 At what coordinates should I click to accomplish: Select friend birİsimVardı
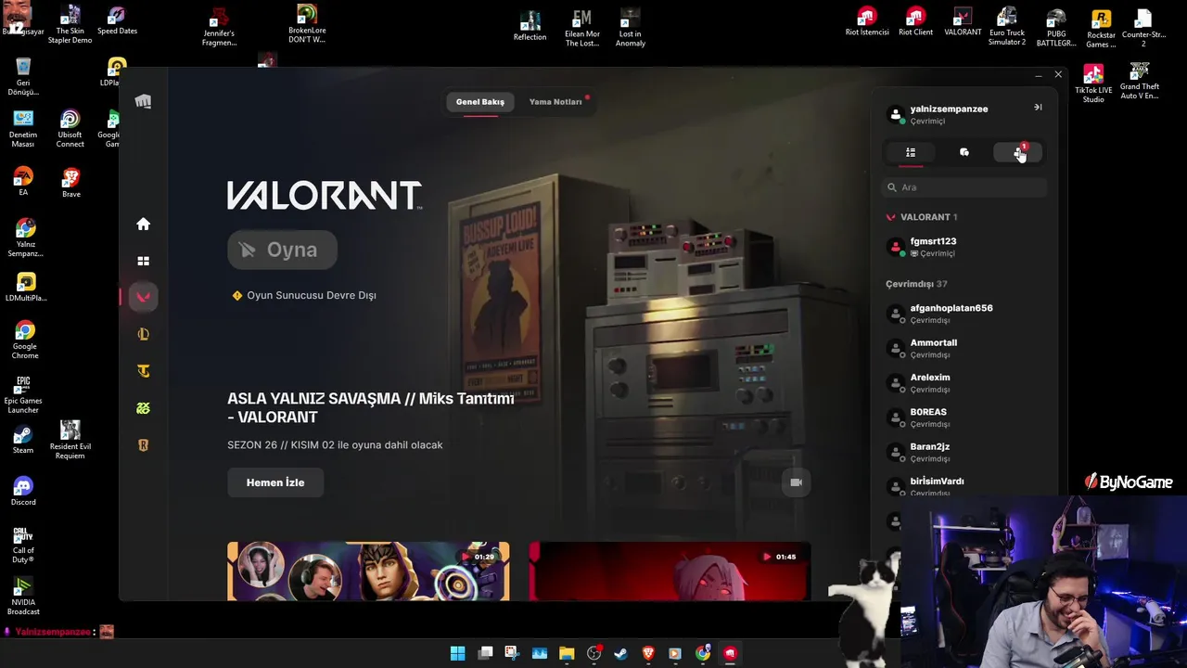pos(964,487)
